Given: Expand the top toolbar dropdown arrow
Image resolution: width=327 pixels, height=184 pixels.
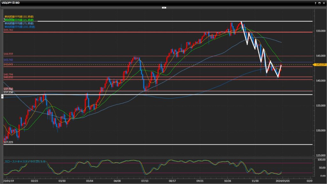Looking at the screenshot, I should click(x=164, y=7).
